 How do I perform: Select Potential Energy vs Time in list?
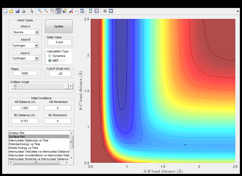(x=24, y=144)
